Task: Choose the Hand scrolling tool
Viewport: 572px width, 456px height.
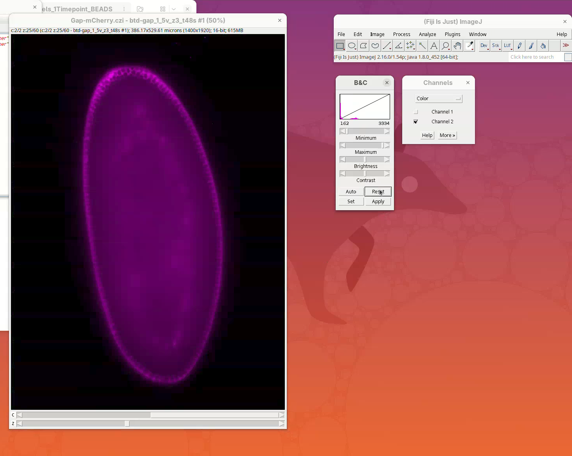Action: point(457,46)
